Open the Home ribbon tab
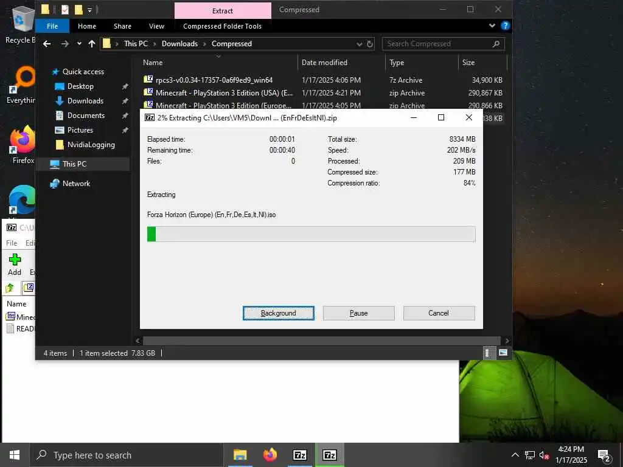This screenshot has width=623, height=467. pos(86,26)
